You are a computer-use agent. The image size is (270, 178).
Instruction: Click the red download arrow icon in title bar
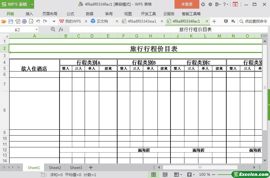235,4
